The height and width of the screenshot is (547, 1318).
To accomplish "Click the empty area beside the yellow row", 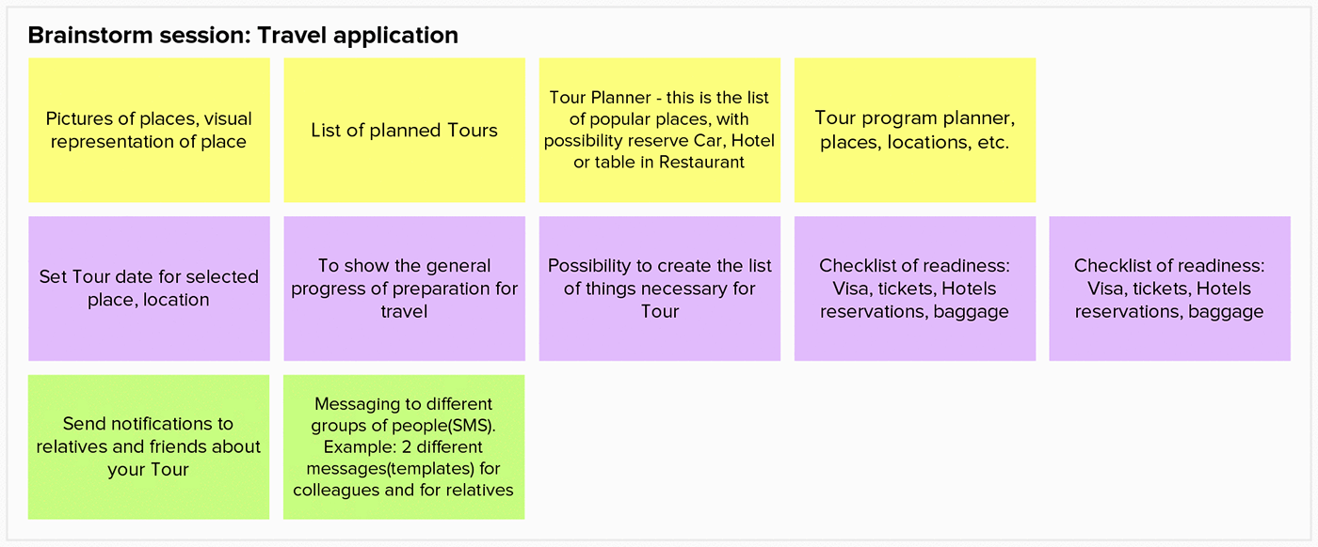I will click(1169, 130).
